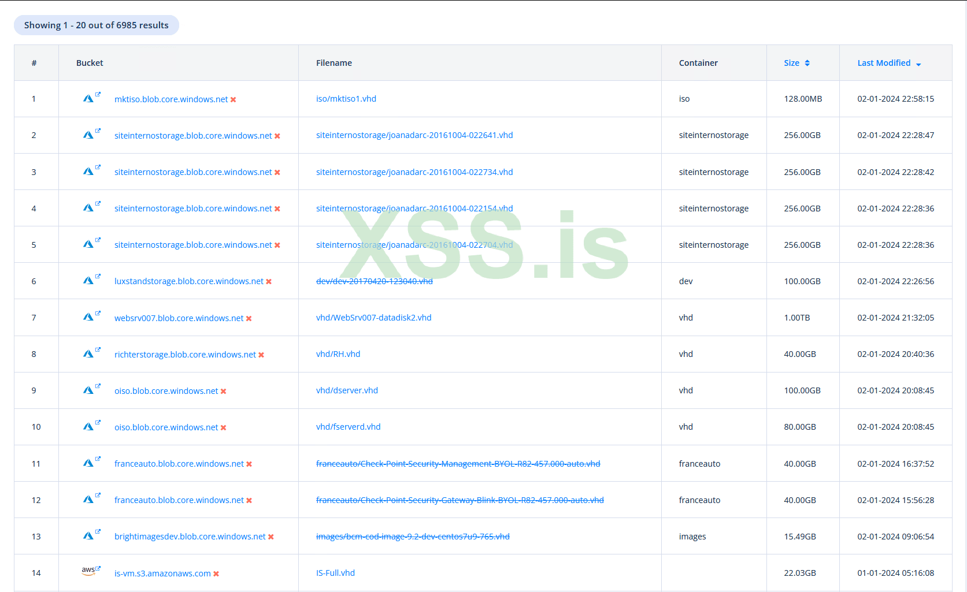The width and height of the screenshot is (967, 592).
Task: Click the red X in row 10
Action: (x=224, y=428)
